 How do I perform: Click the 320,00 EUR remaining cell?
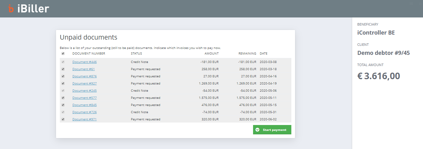(248, 119)
